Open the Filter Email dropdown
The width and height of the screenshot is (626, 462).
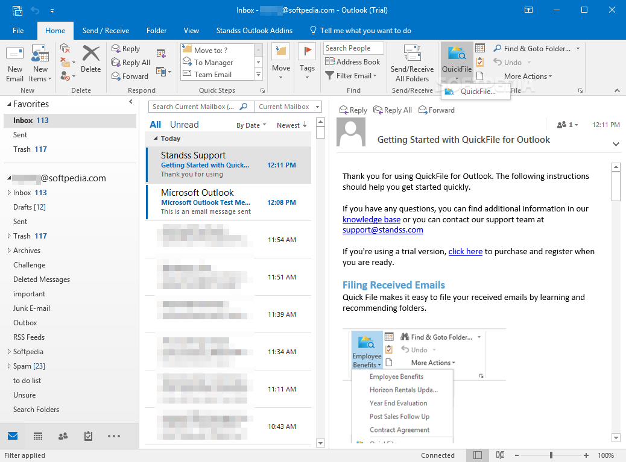pyautogui.click(x=351, y=76)
